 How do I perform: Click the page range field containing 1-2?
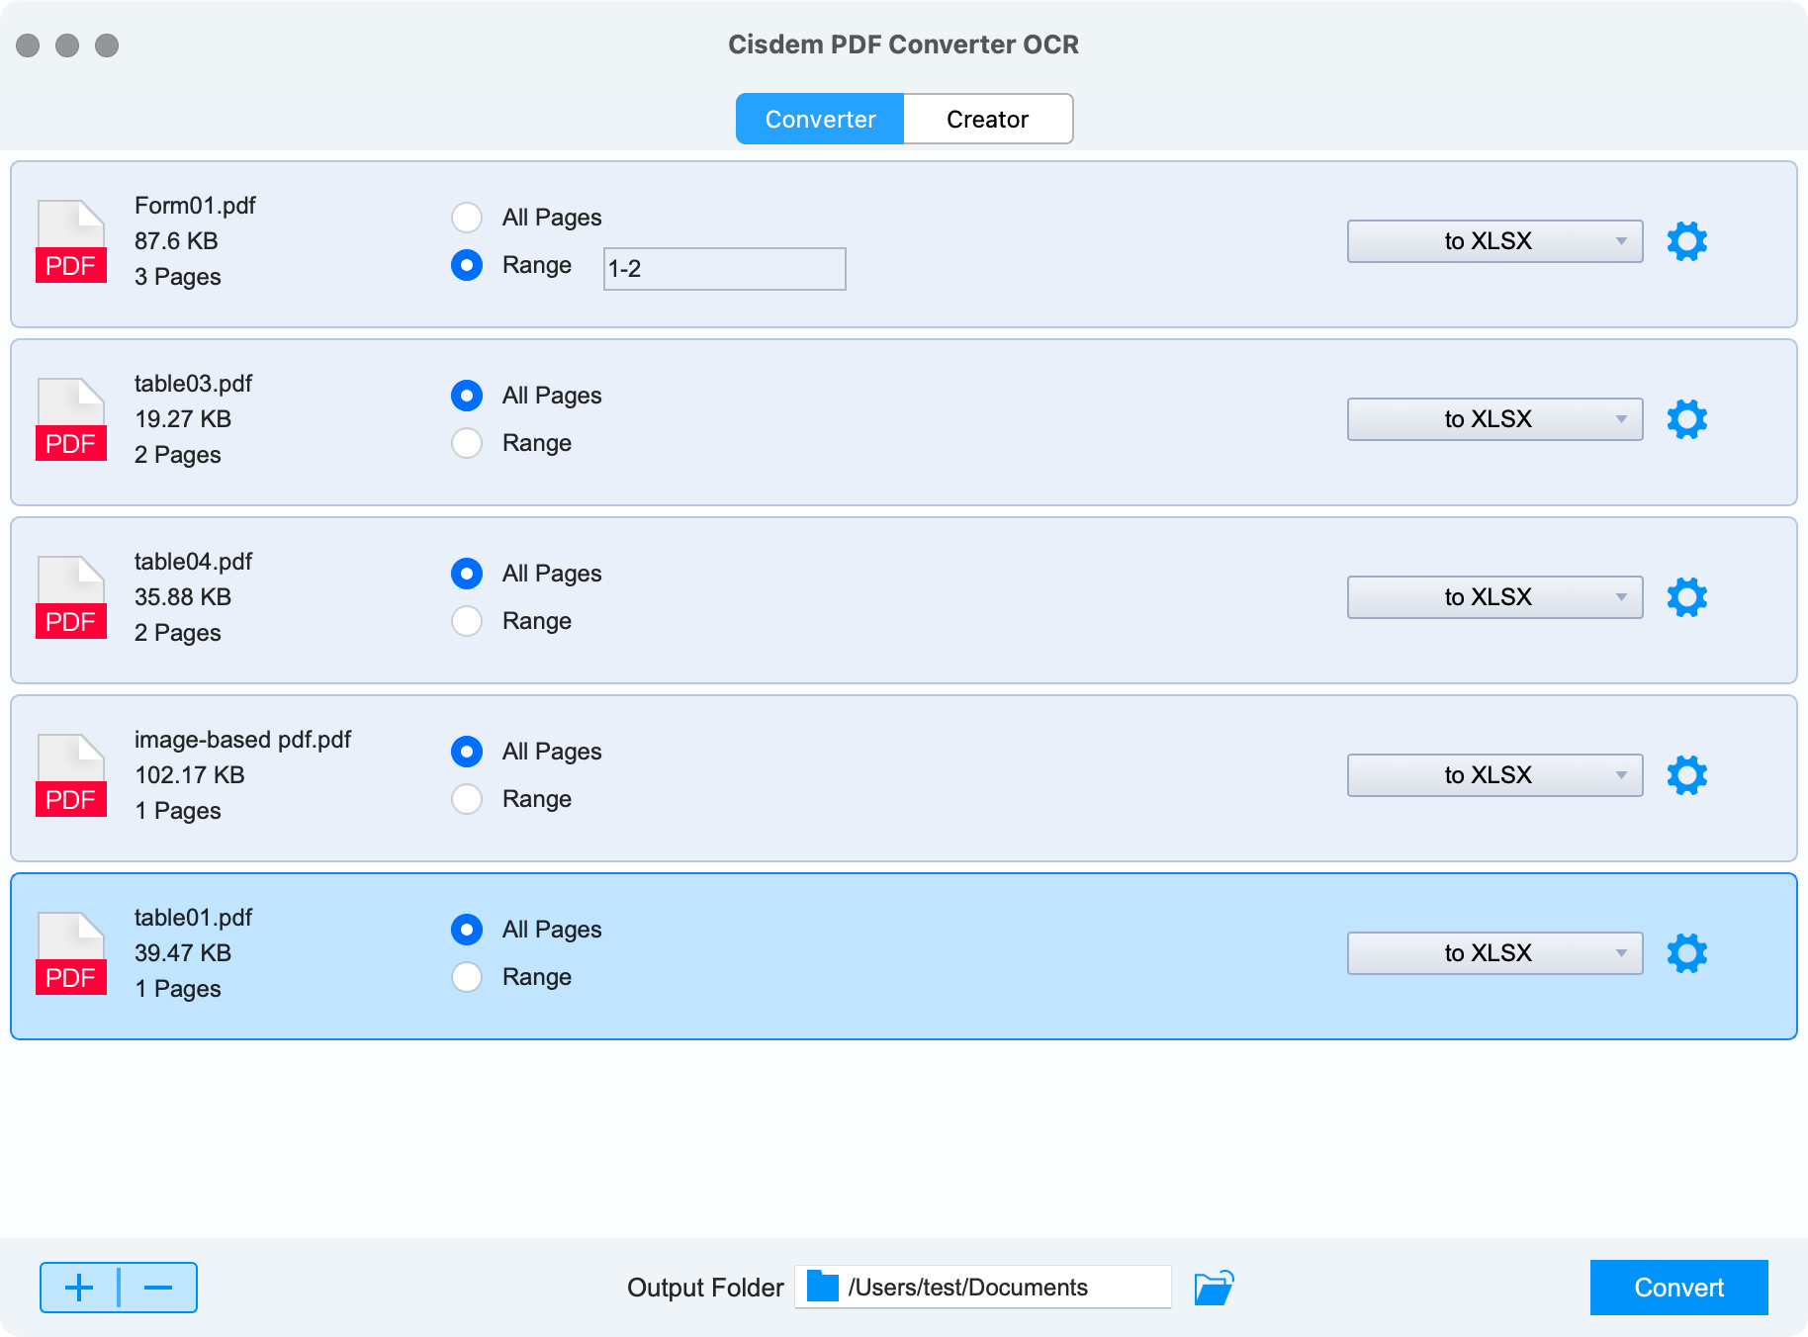725,269
